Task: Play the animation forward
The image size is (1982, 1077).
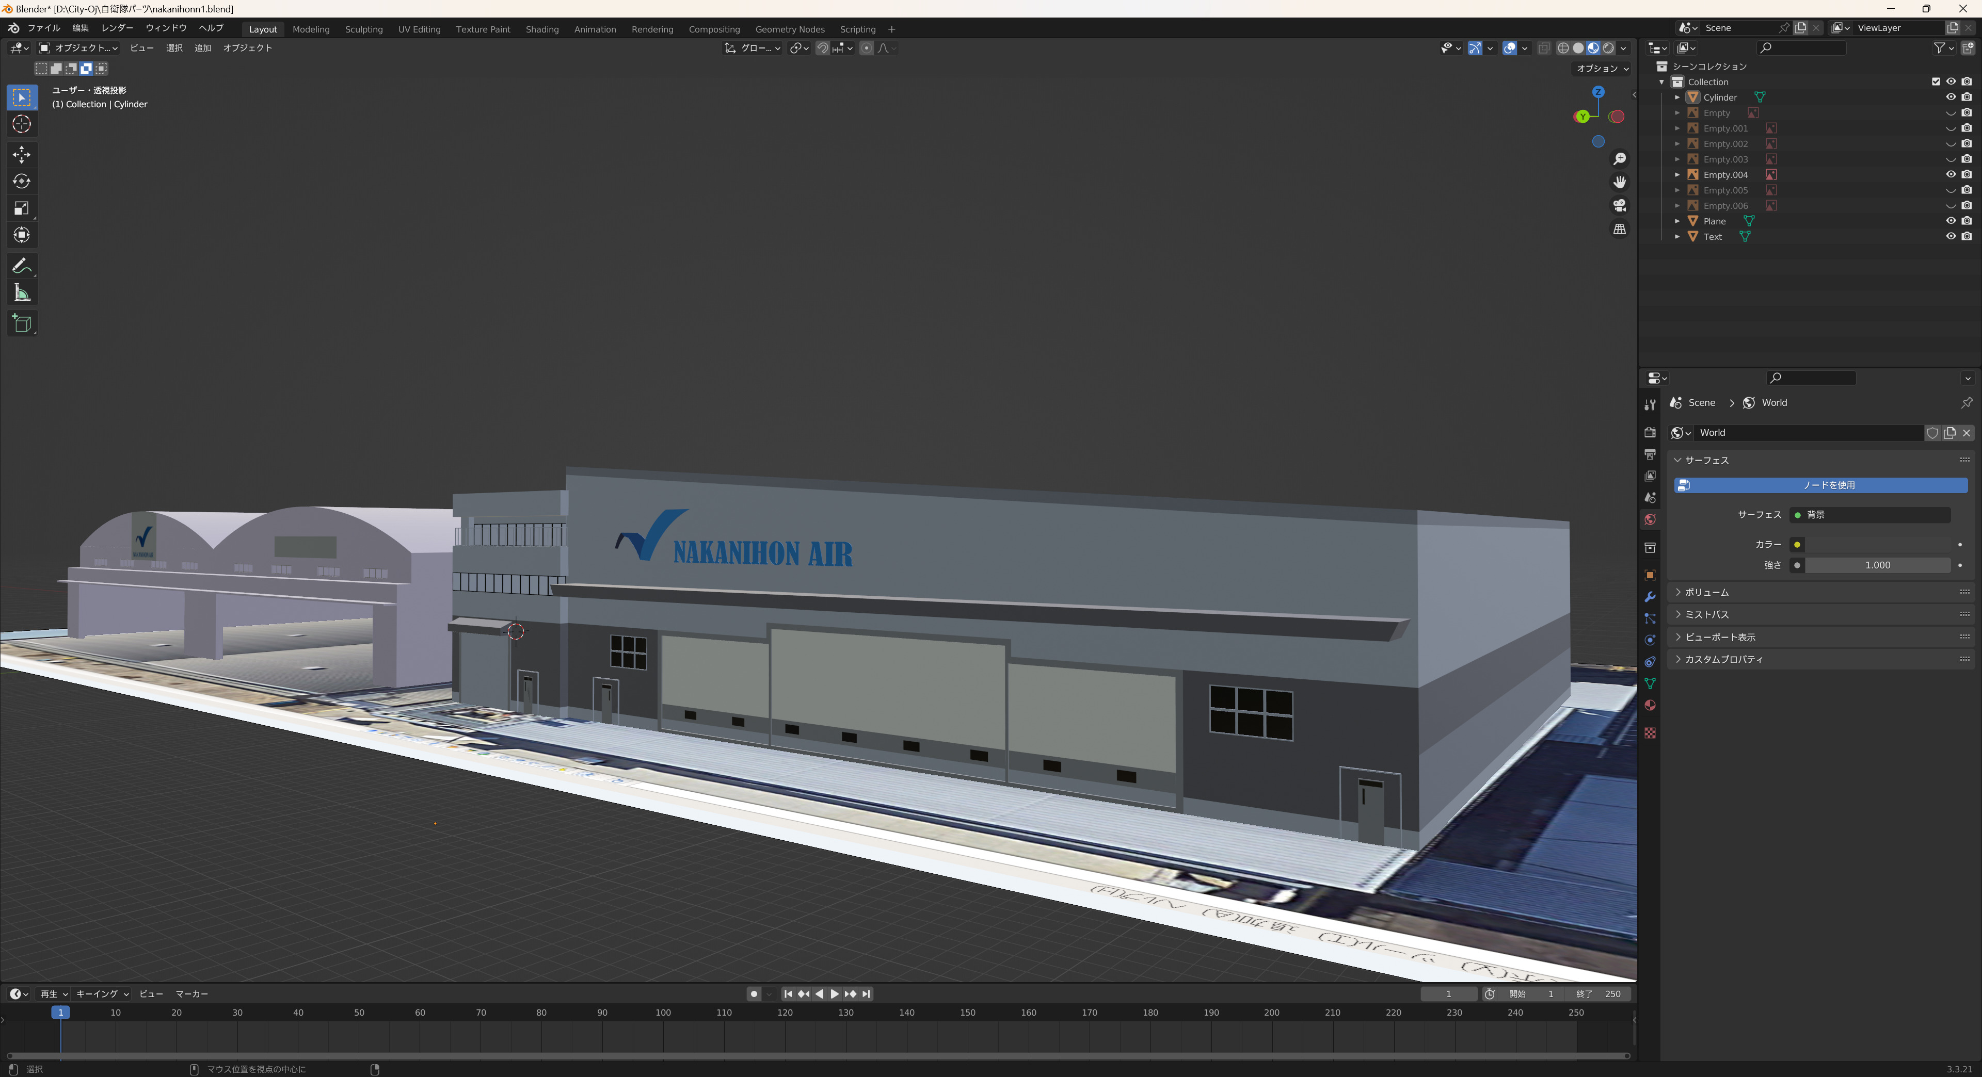Action: [x=834, y=994]
